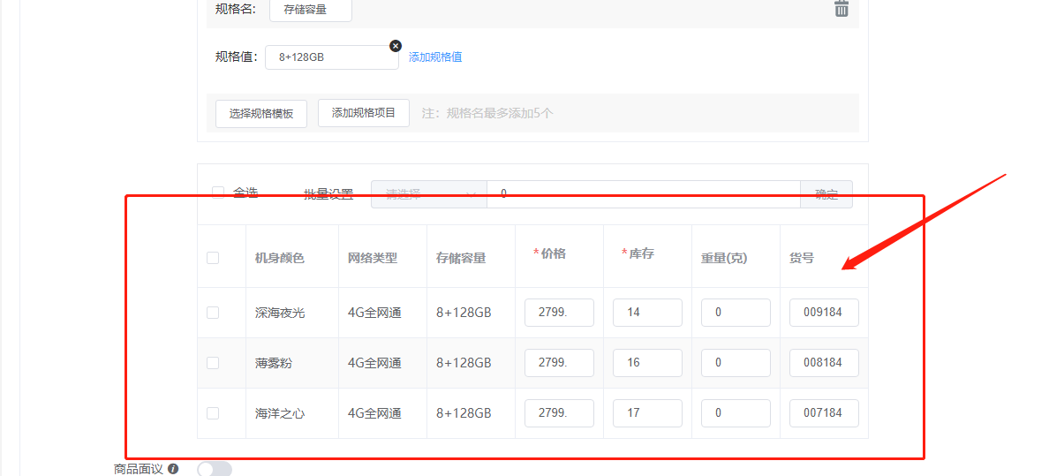The height and width of the screenshot is (476, 1049).
Task: Click 4G全网通 in the 薄雾粉 row
Action: point(374,363)
